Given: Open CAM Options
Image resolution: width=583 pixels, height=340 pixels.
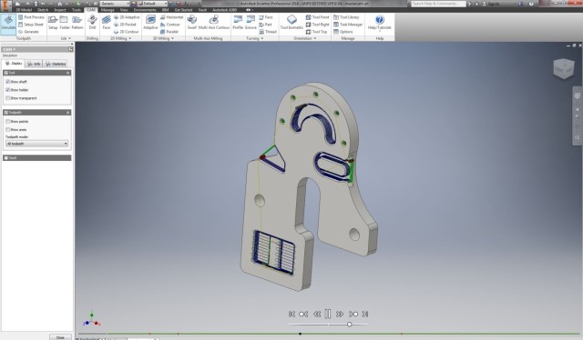Looking at the screenshot, I should point(343,32).
